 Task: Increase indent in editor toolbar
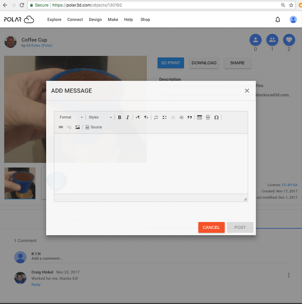(181, 117)
